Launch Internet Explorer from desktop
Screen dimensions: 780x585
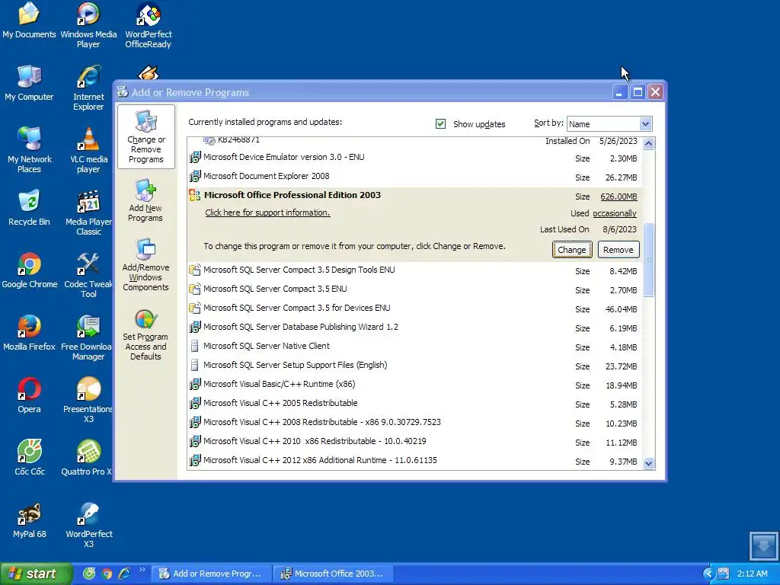88,88
